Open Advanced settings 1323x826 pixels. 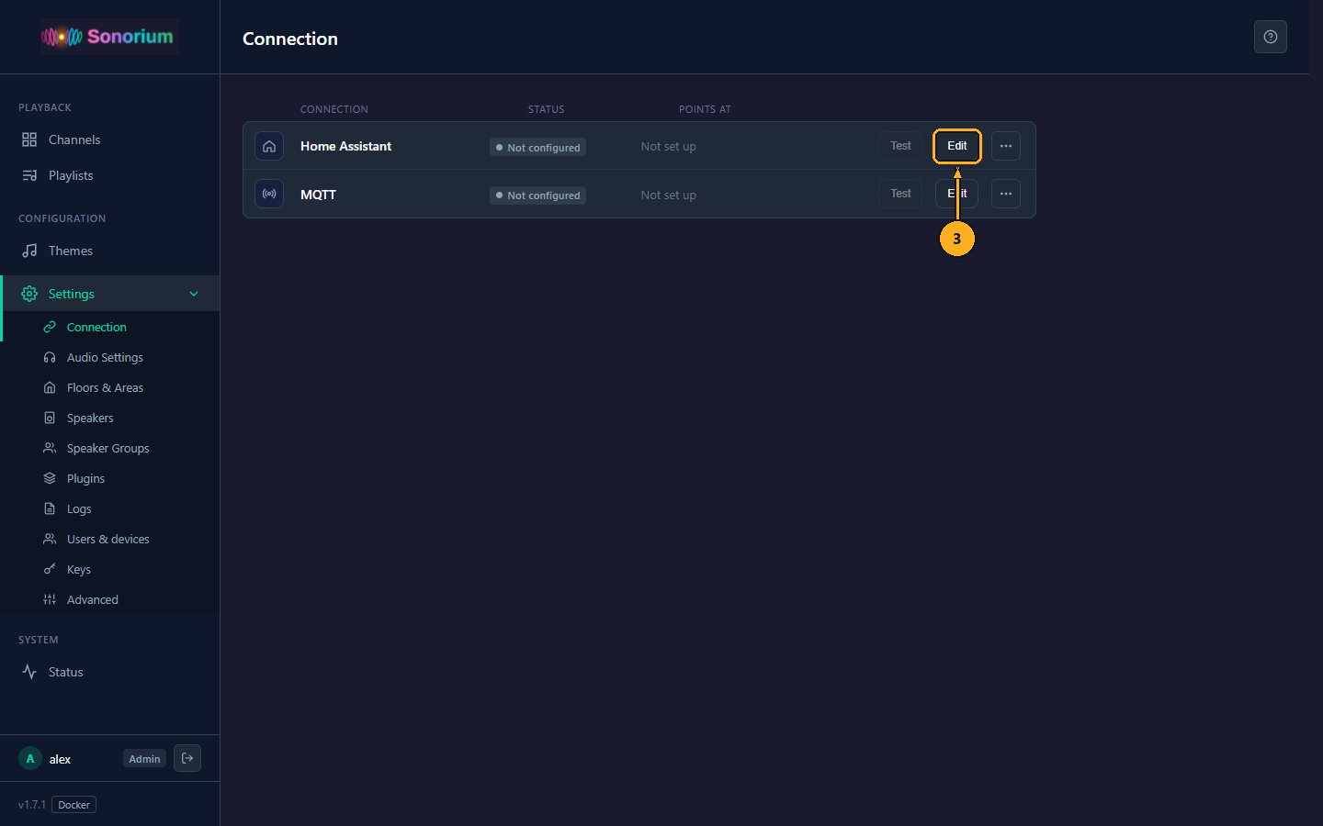pos(110,599)
